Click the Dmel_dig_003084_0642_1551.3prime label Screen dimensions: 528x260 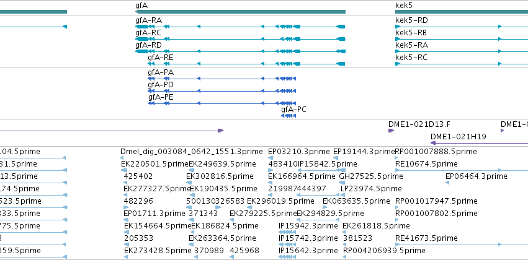(x=191, y=152)
